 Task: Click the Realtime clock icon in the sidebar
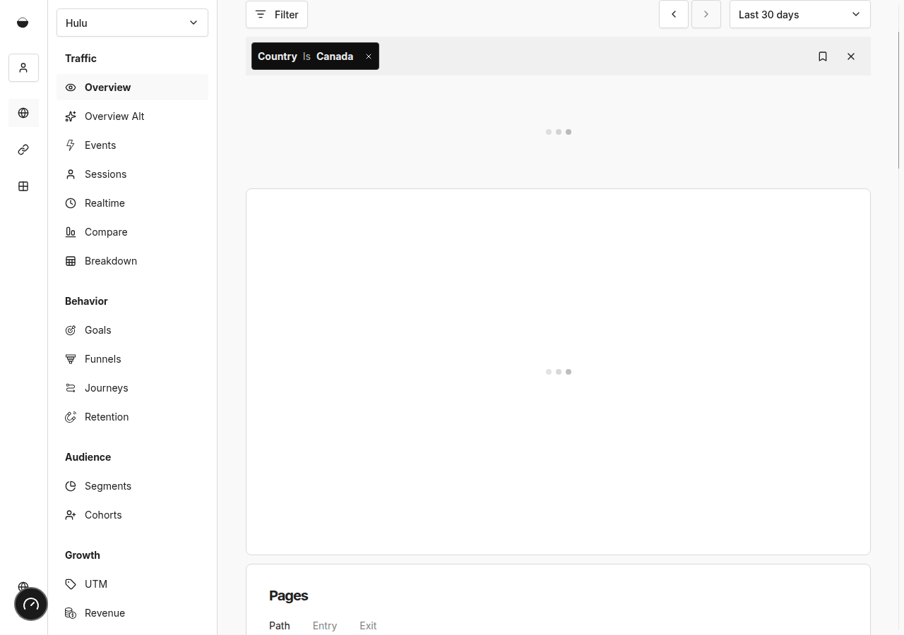(70, 202)
